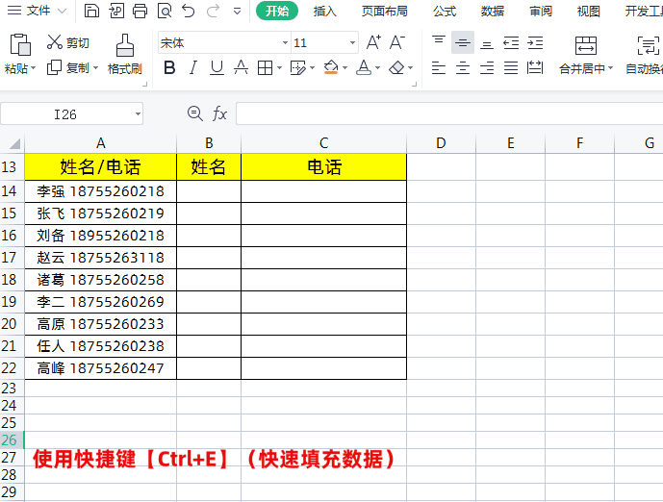This screenshot has width=663, height=502.
Task: Open the 公式 ribbon tab
Action: 445,11
